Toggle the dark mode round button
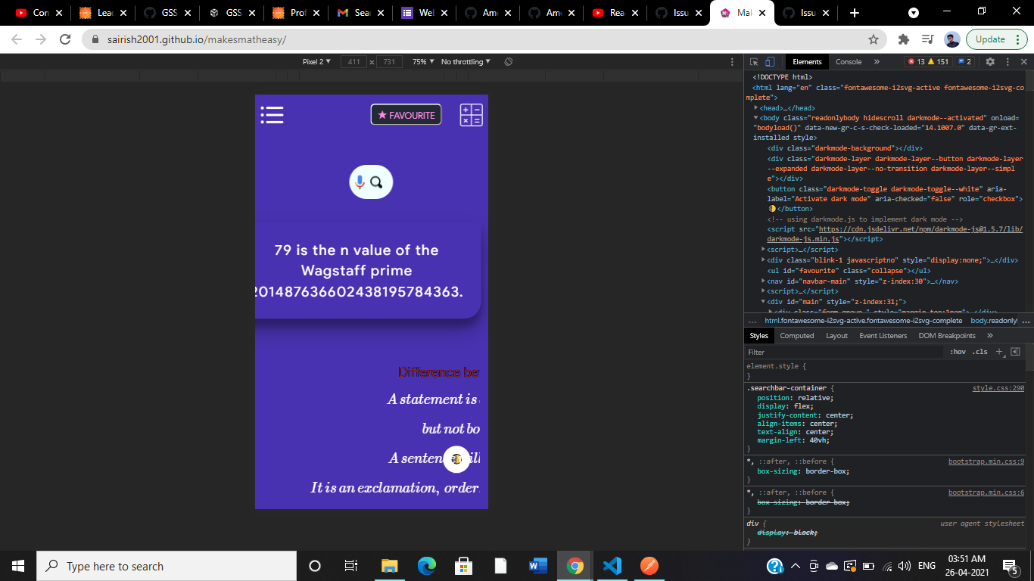This screenshot has height=581, width=1034. tap(456, 459)
